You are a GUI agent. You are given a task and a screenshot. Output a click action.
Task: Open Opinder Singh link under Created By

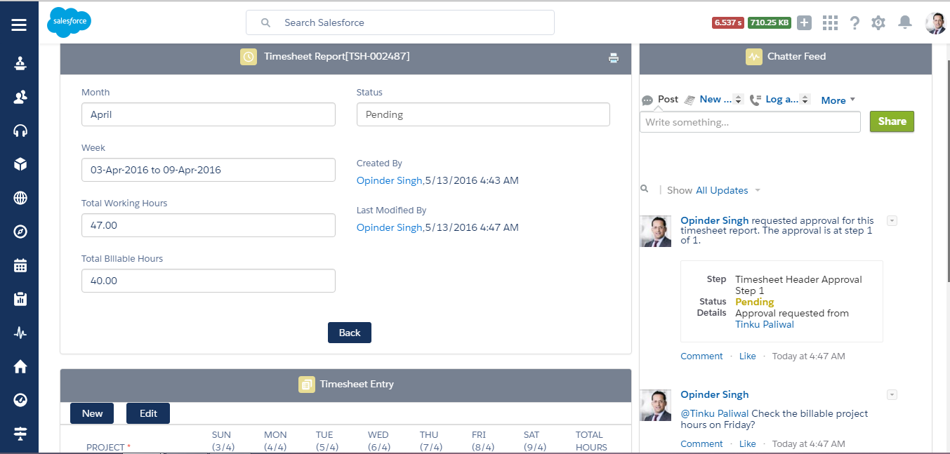click(390, 180)
